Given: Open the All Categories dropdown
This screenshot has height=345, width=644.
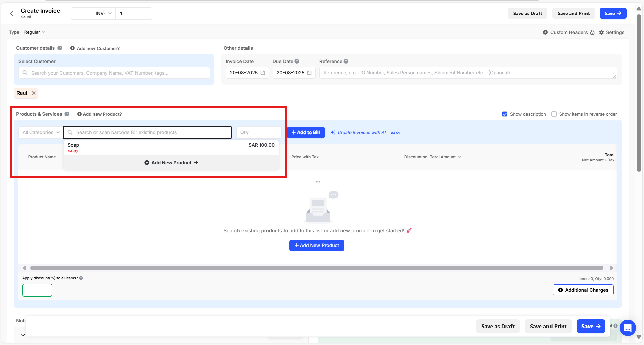Looking at the screenshot, I should (x=41, y=132).
